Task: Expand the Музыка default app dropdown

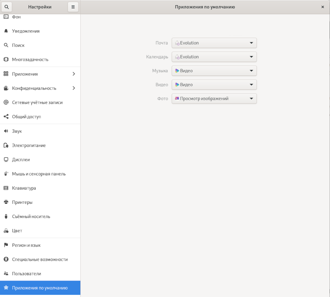Action: tap(214, 71)
